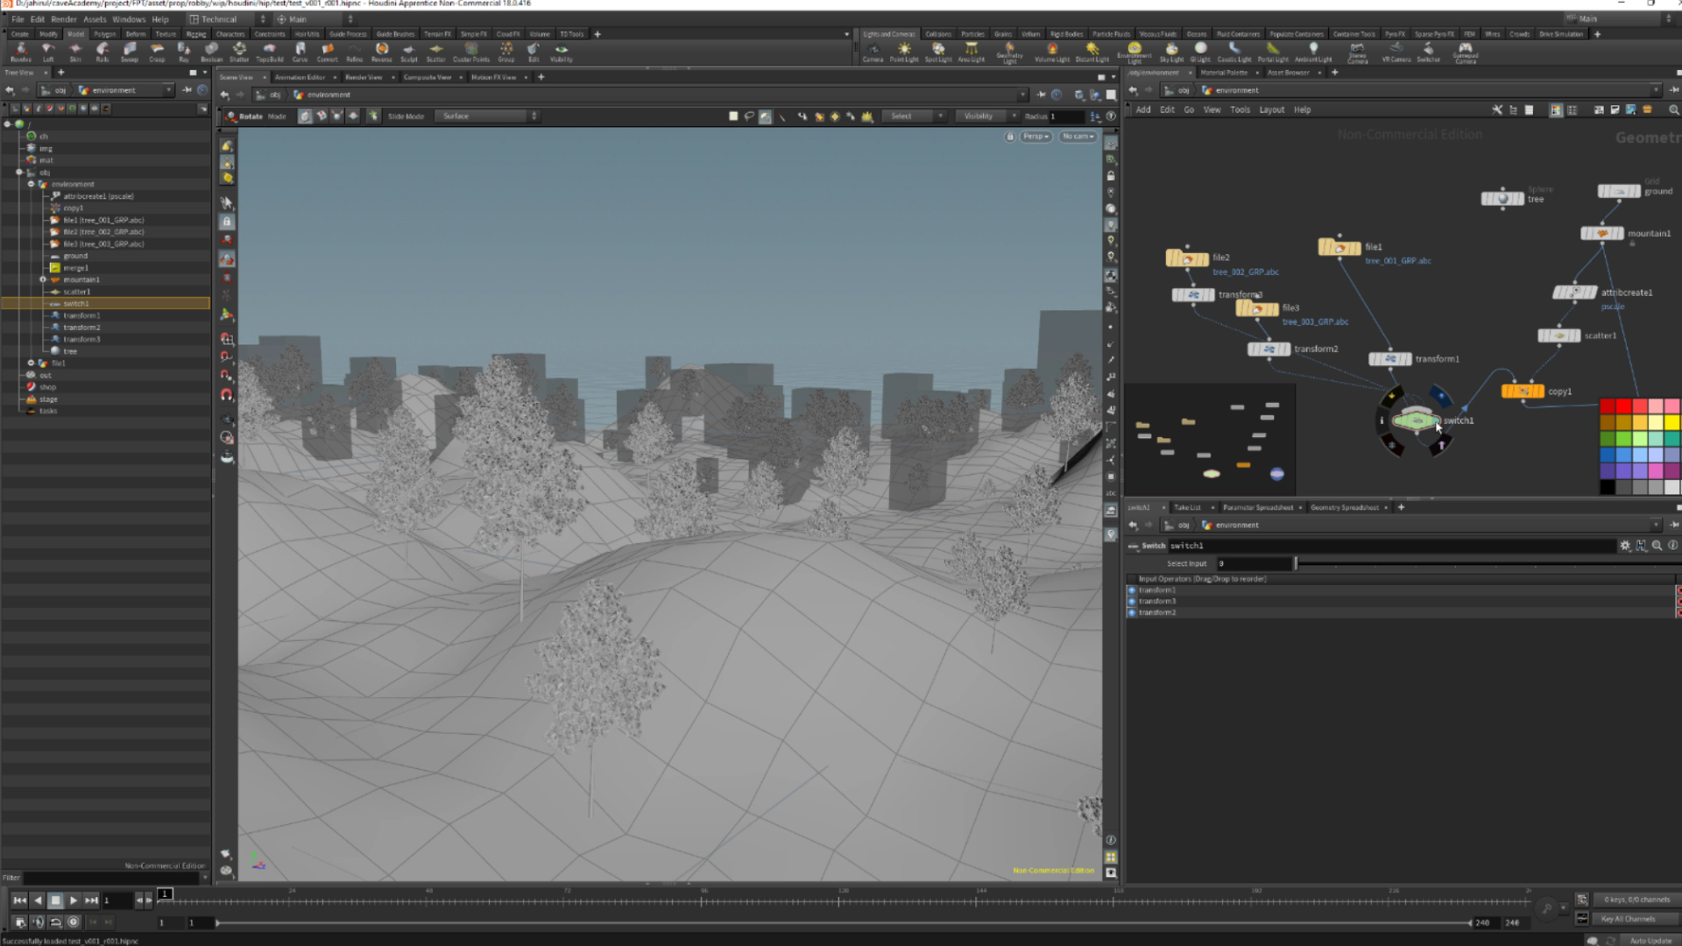Open the No cam camera dropdown
This screenshot has width=1682, height=946.
[x=1077, y=136]
